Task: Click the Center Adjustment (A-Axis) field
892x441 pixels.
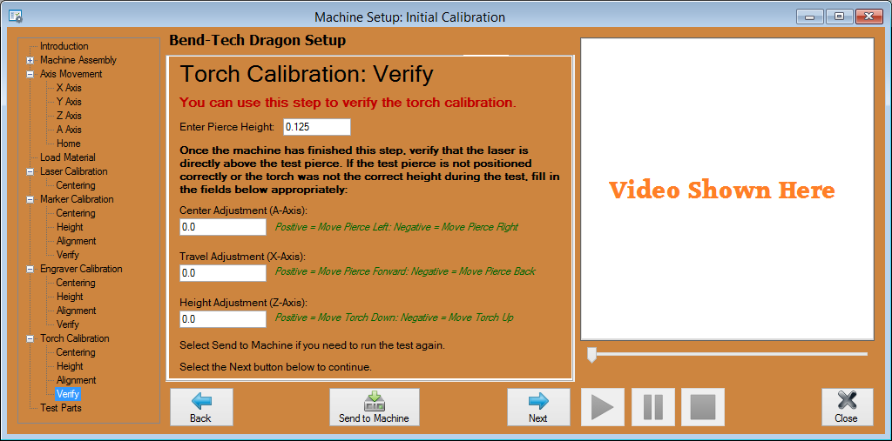Action: [x=223, y=227]
